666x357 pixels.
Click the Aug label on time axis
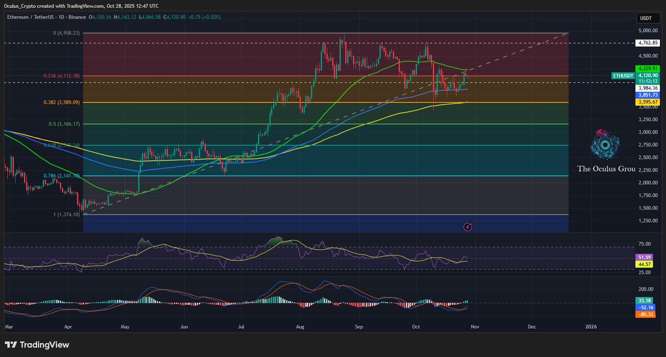pos(300,328)
